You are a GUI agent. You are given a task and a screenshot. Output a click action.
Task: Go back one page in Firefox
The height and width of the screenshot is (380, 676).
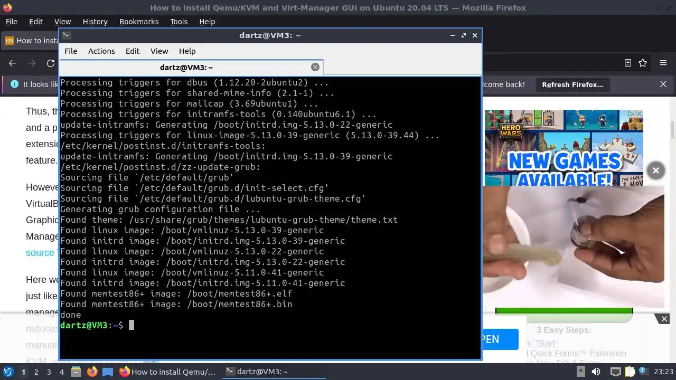point(13,63)
